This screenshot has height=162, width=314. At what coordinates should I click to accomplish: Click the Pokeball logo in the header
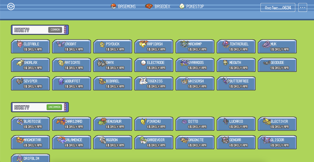tap(11, 7)
